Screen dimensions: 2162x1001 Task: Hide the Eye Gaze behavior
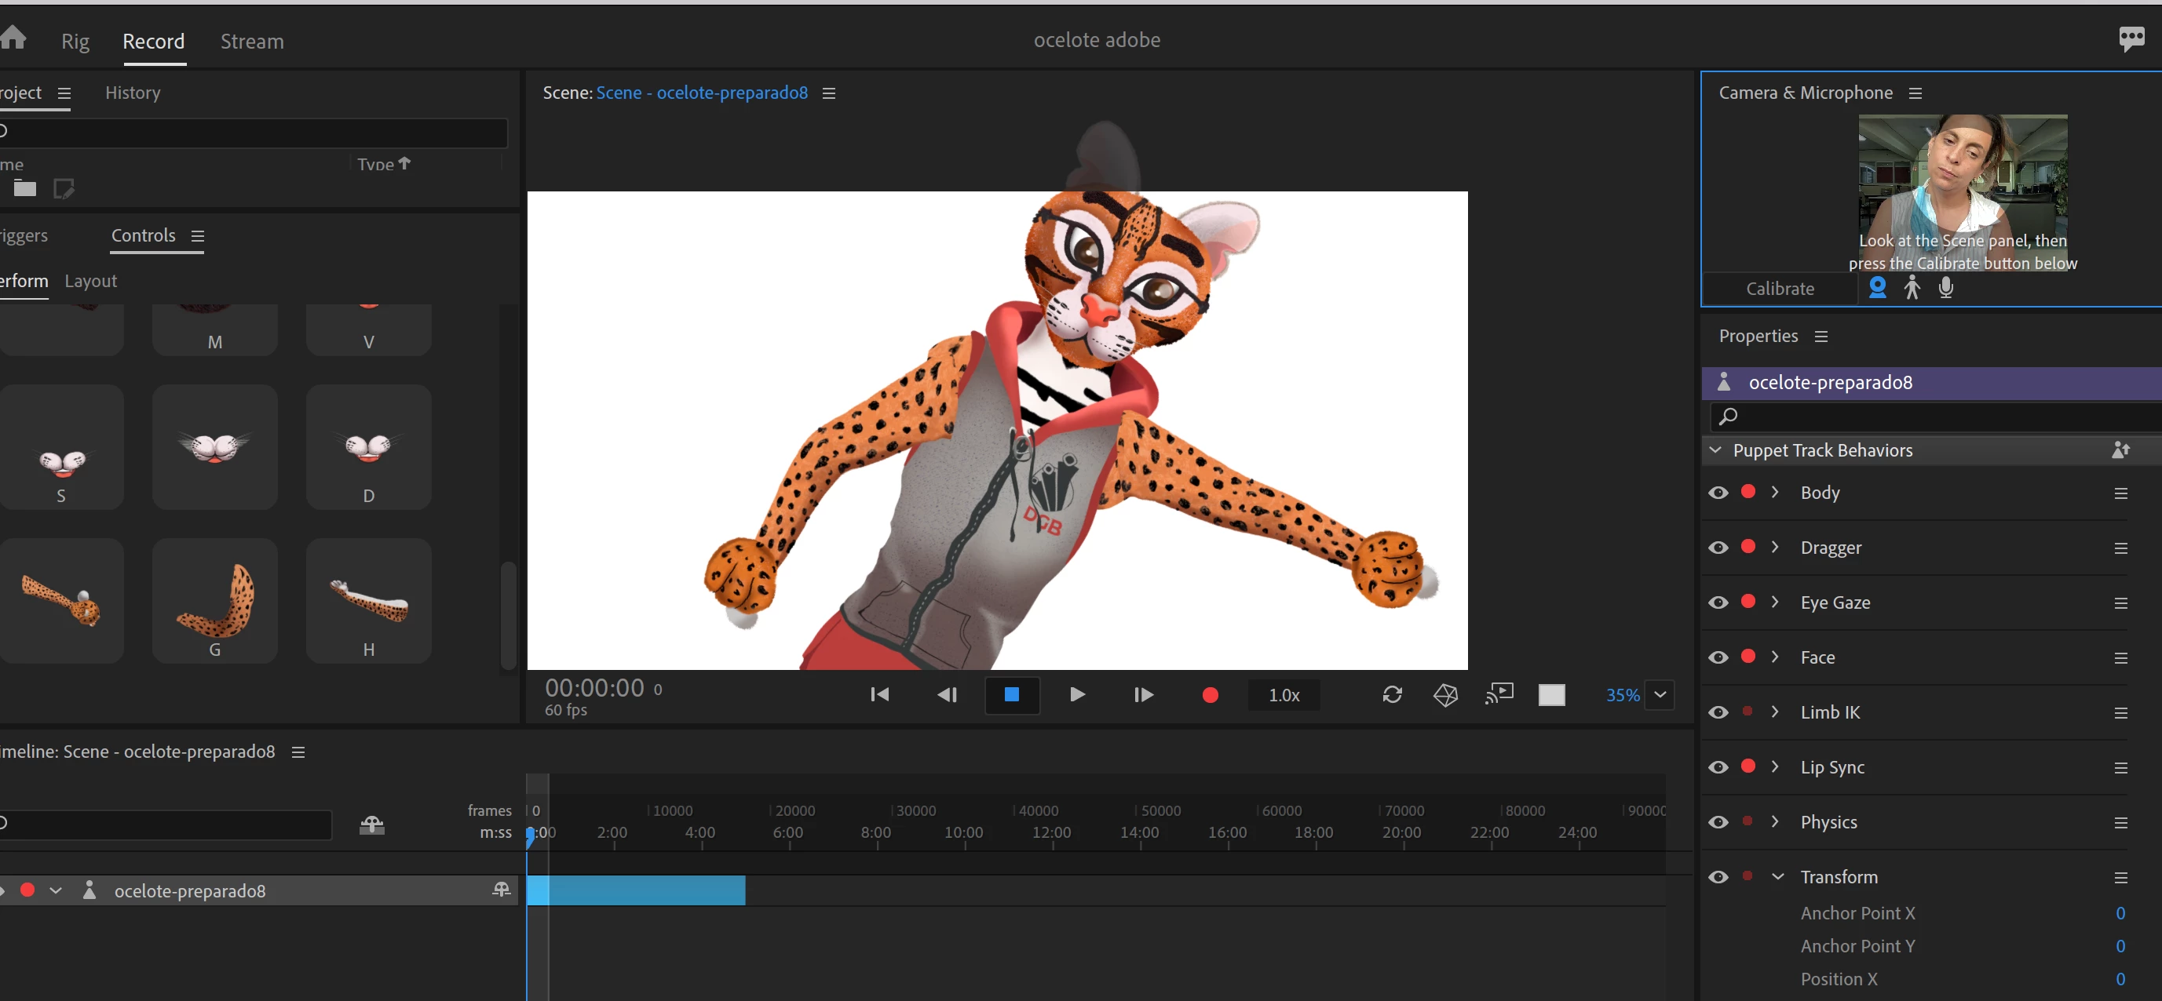coord(1718,602)
